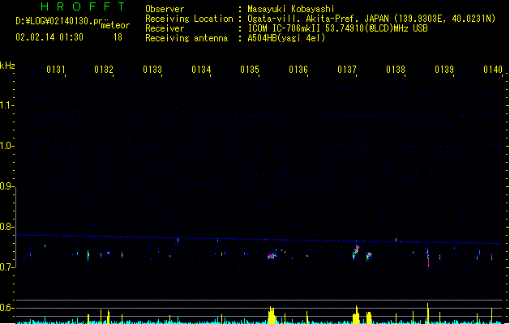Click the 0137 time marker

[x=347, y=70]
